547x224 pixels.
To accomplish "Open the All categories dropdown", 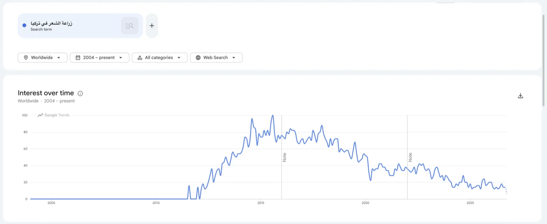I will click(159, 58).
